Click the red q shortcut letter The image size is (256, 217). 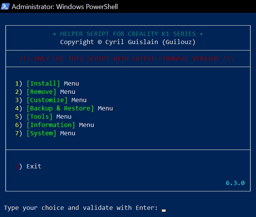17,167
